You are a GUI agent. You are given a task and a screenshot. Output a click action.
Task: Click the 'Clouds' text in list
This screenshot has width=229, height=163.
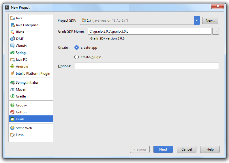coord(21,46)
